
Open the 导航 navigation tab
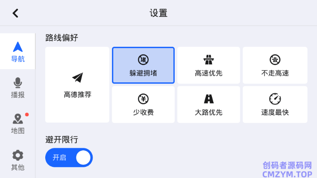pos(17,52)
